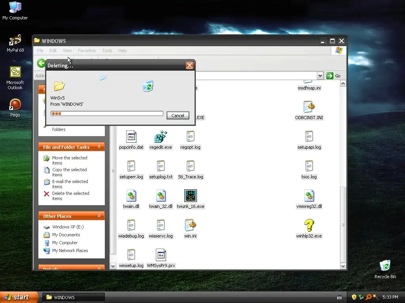
Task: Collapse the File and Folder Tasks panel
Action: coord(99,147)
